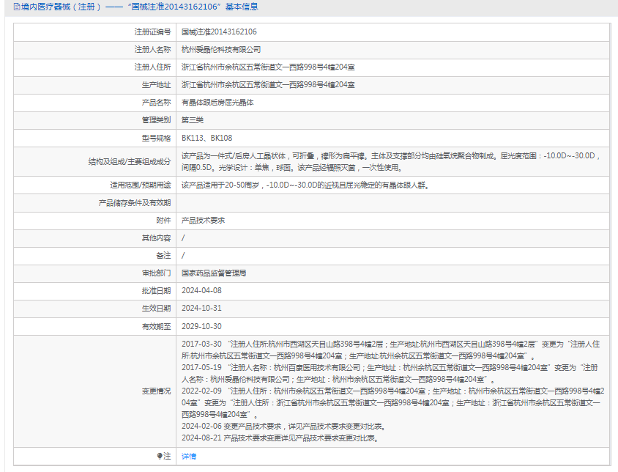This screenshot has width=618, height=472.
Task: Click the attachment value 产品技术要求
Action: click(204, 220)
